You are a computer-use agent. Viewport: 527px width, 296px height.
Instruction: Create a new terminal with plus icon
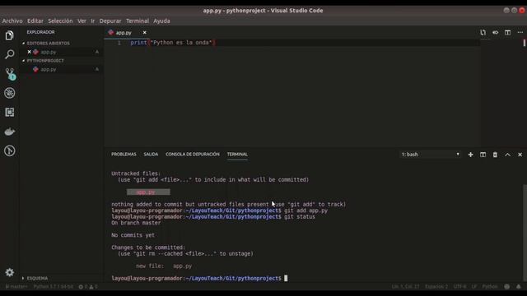coord(470,155)
